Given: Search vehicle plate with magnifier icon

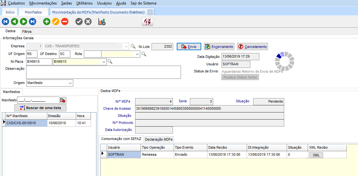Looking at the screenshot, I should coord(110,61).
